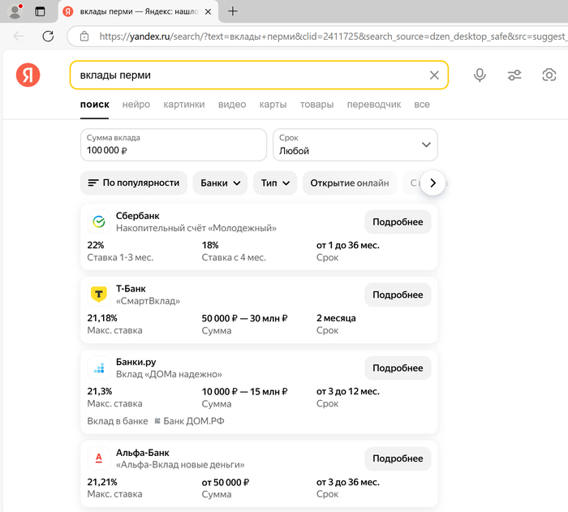This screenshot has width=568, height=512.
Task: Open browser profile avatar icon
Action: coord(15,11)
